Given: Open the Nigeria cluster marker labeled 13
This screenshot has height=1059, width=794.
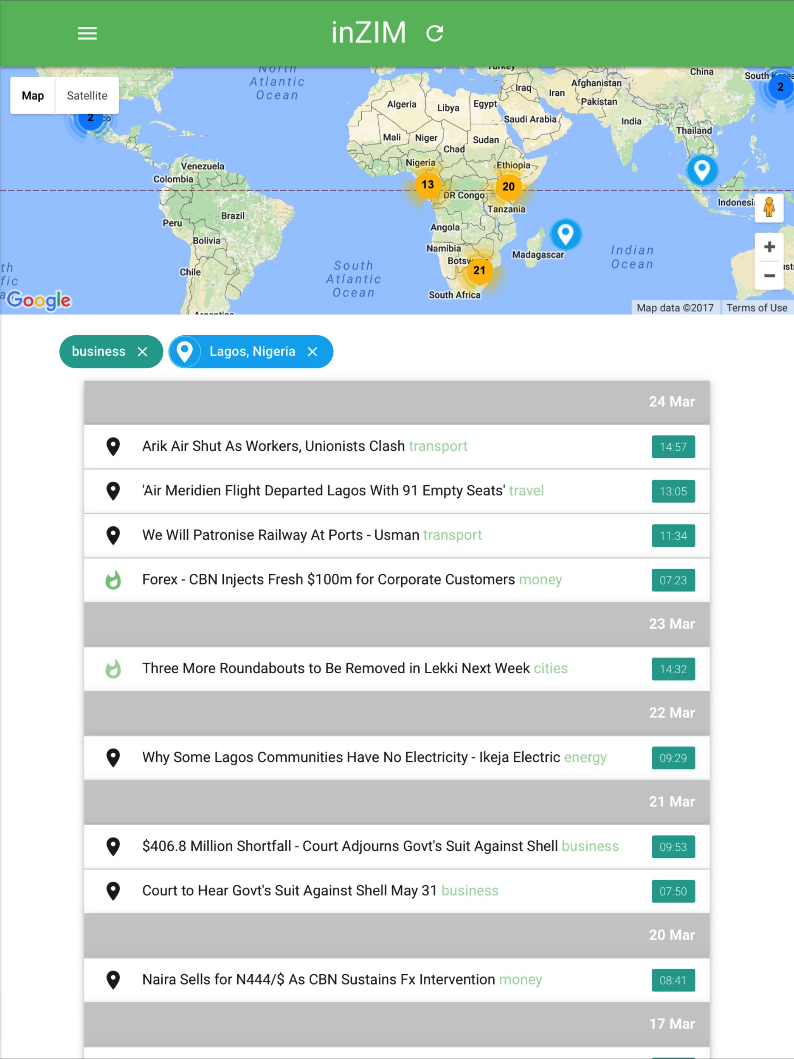Looking at the screenshot, I should 428,185.
